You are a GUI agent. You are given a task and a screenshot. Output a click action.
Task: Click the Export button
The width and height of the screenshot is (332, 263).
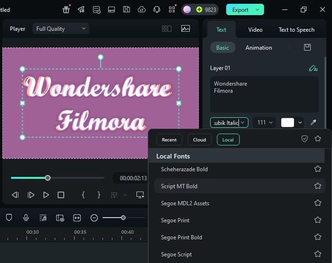[x=240, y=10]
